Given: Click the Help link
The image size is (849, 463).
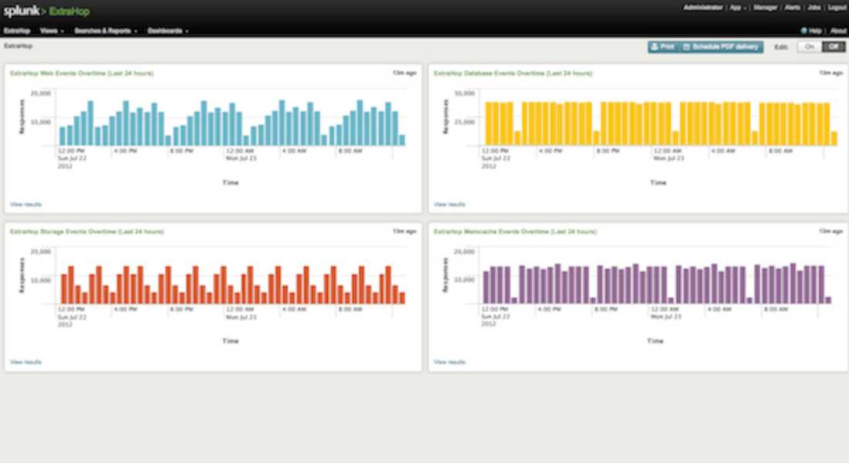Looking at the screenshot, I should (x=815, y=31).
